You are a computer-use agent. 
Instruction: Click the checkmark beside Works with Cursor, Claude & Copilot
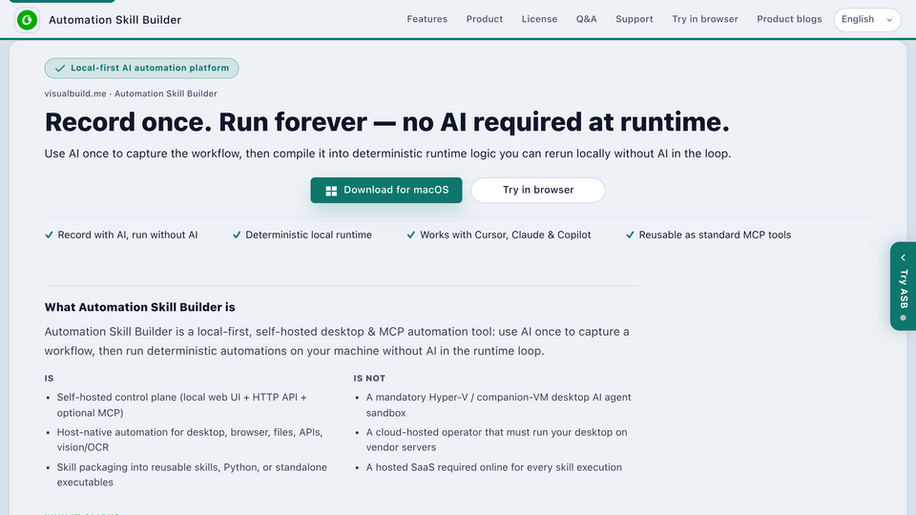[411, 235]
